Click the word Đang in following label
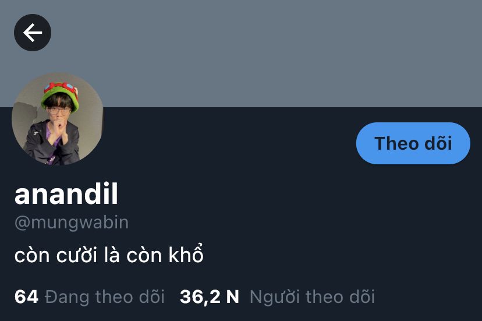This screenshot has height=321, width=482. (67, 297)
